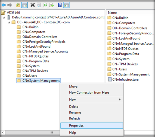This screenshot has height=137, width=155.
Task: Select CN=LostAndFound in right pane
Action: coord(126,38)
